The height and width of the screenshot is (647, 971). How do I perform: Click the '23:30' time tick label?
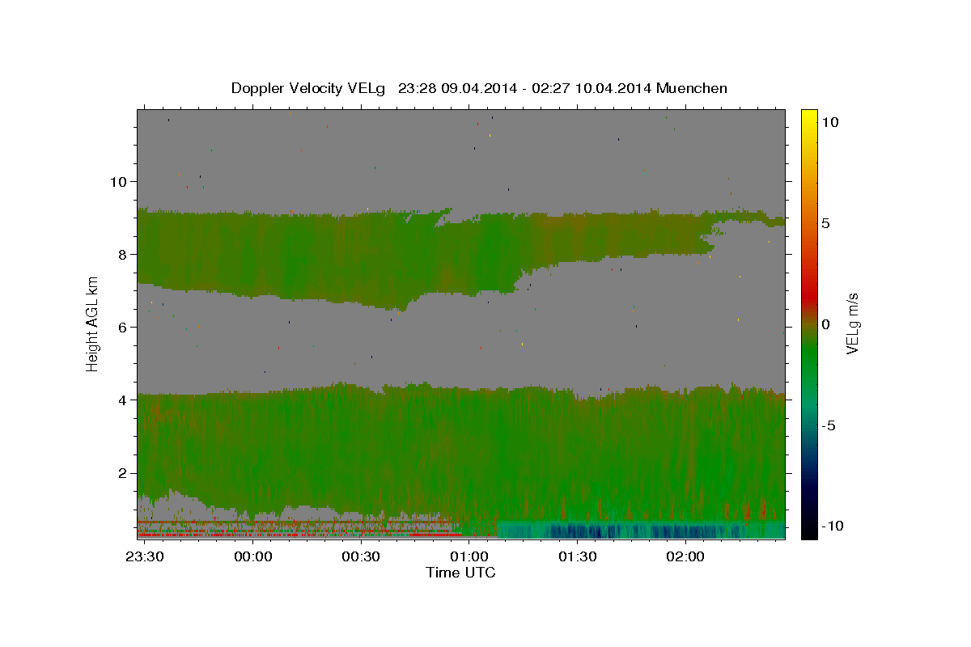pyautogui.click(x=146, y=557)
